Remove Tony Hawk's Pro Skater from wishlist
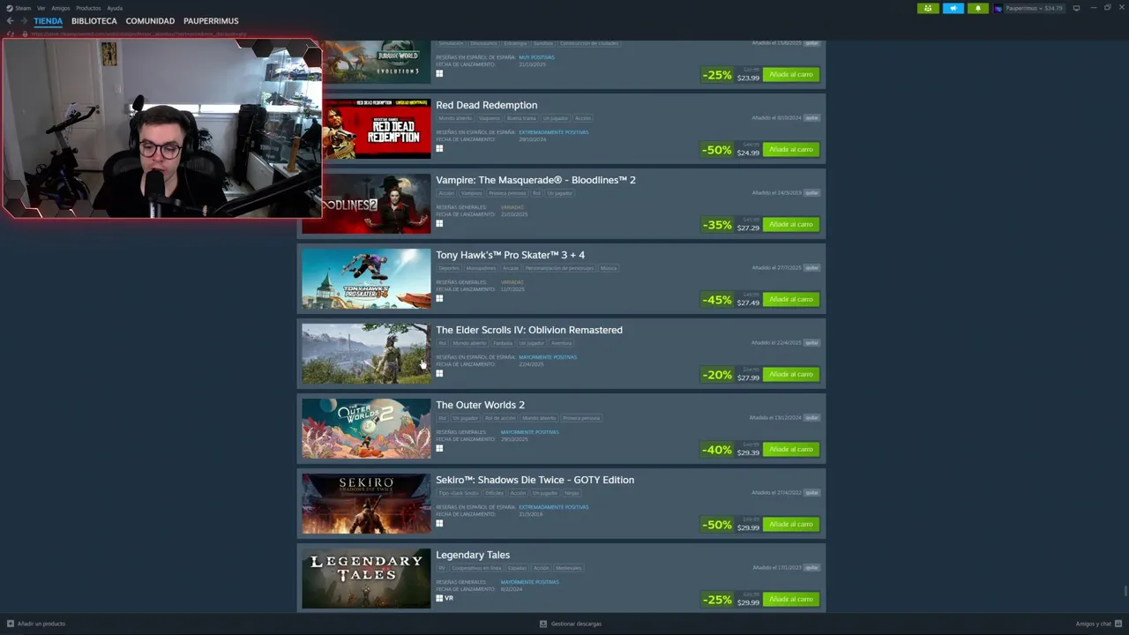 [x=811, y=267]
